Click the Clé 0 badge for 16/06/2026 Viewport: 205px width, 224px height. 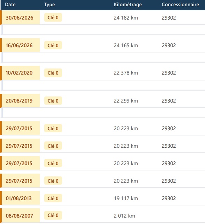[53, 45]
